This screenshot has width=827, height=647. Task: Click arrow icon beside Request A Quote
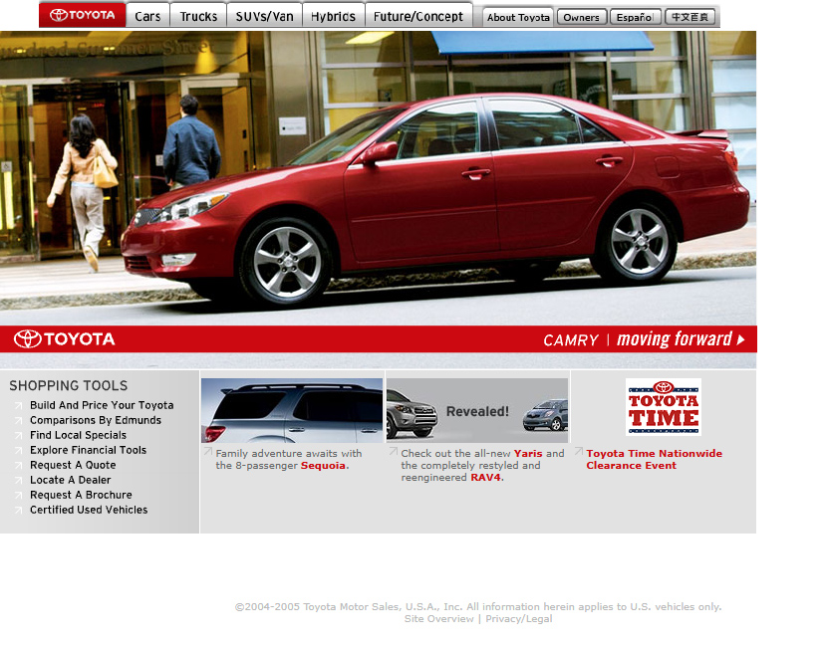tap(19, 465)
